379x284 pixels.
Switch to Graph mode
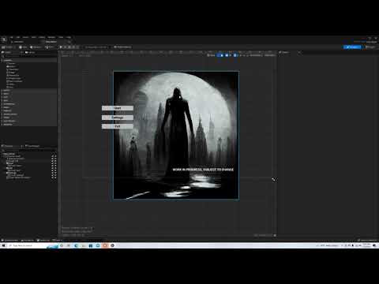pyautogui.click(x=370, y=47)
